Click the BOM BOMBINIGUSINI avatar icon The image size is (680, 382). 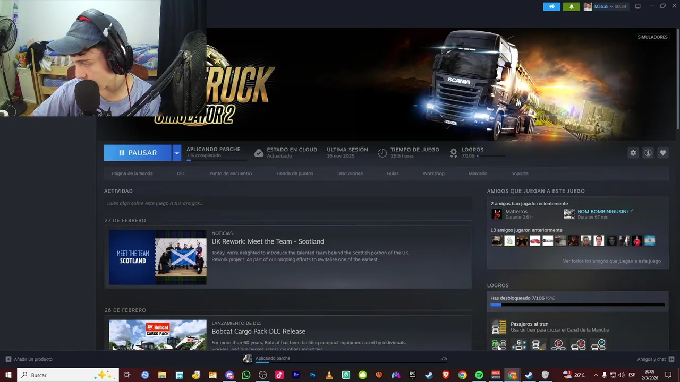(x=569, y=214)
